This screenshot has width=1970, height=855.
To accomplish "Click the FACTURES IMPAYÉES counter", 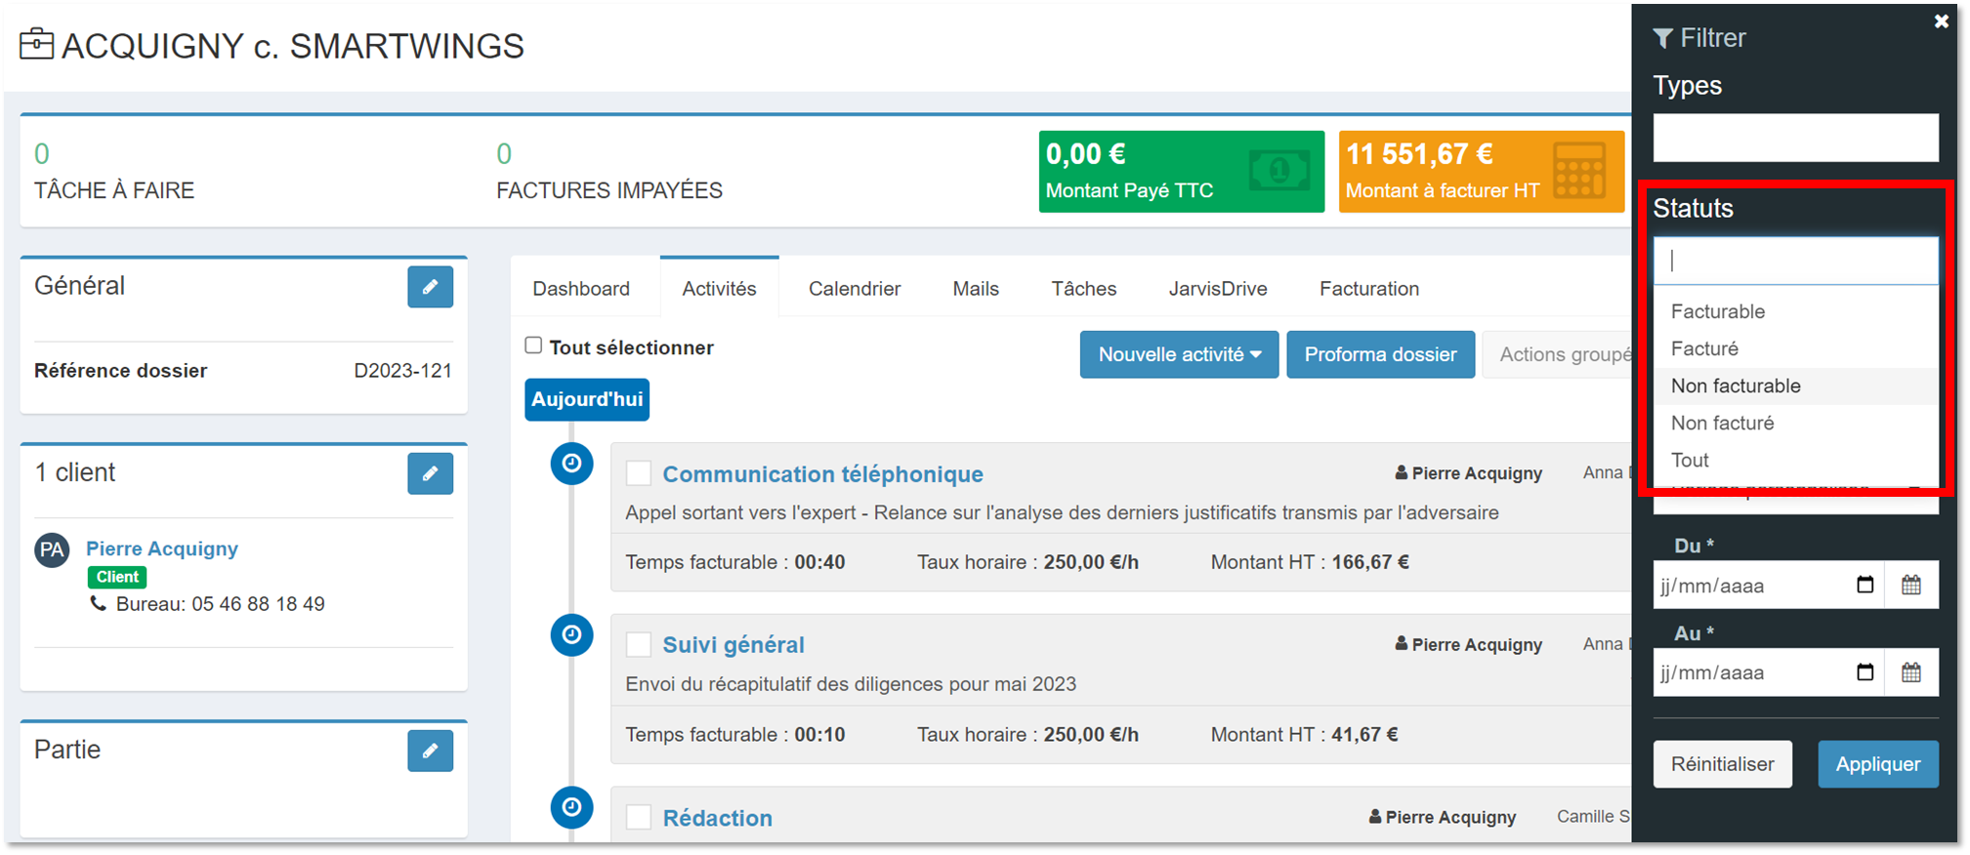I will 609,172.
